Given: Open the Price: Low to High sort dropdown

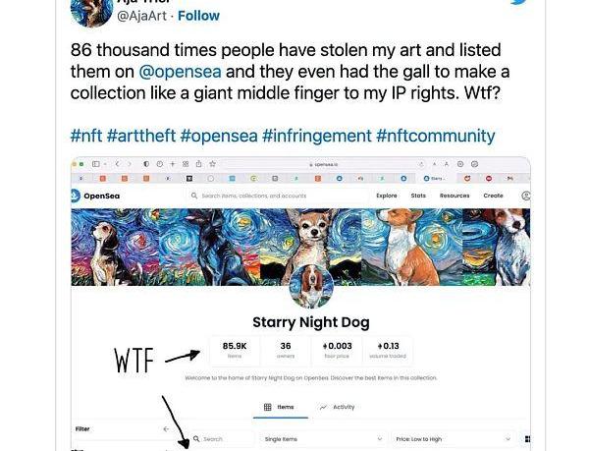Looking at the screenshot, I should coord(454,439).
